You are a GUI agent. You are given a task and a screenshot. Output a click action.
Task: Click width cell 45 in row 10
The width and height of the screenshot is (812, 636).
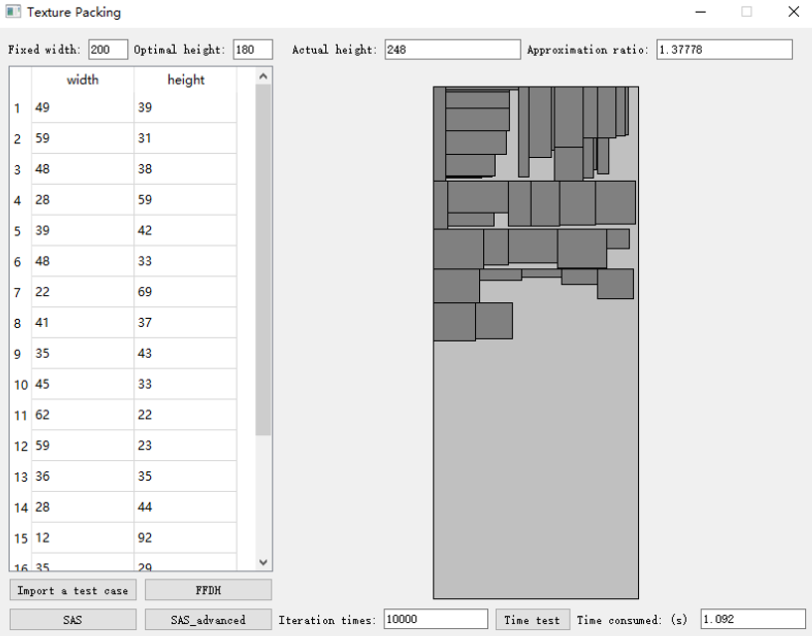pyautogui.click(x=82, y=385)
